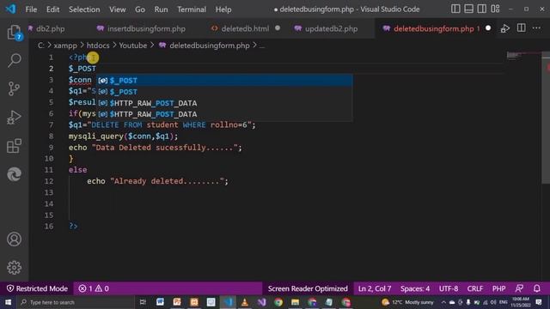The width and height of the screenshot is (550, 309).
Task: Open the Explorer view in activity bar
Action: pos(14,33)
